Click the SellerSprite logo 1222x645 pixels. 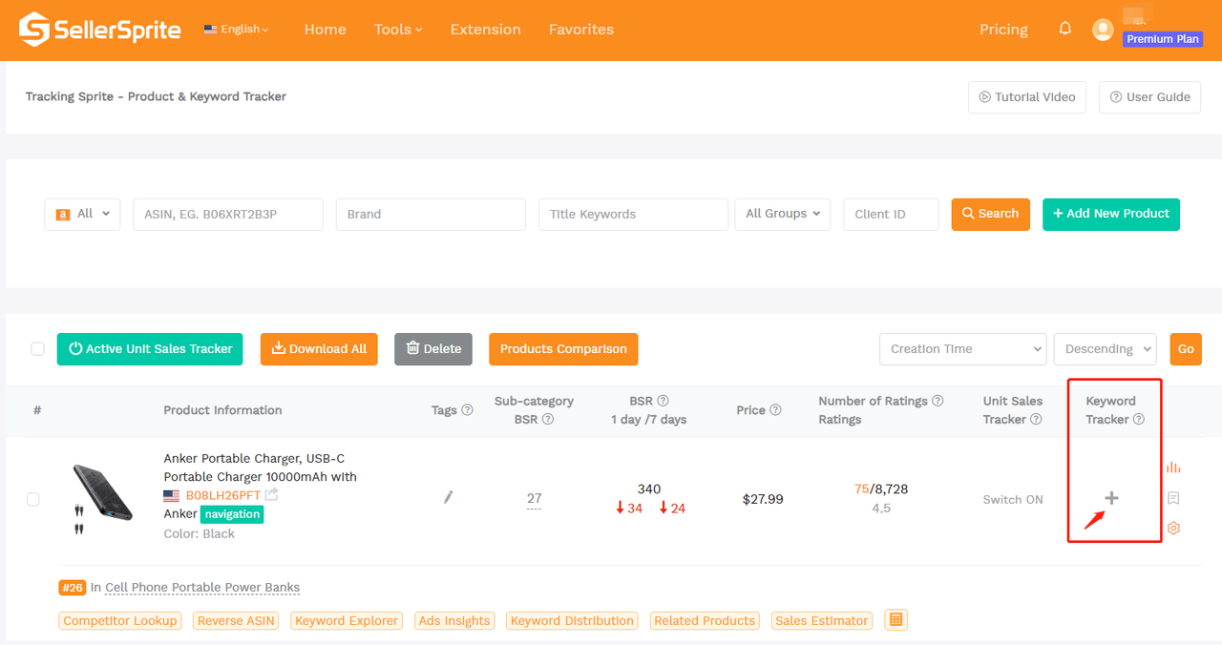100,30
